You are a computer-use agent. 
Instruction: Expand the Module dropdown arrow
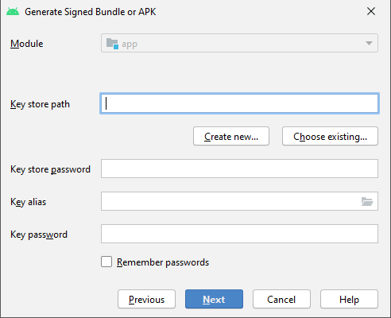pos(369,43)
